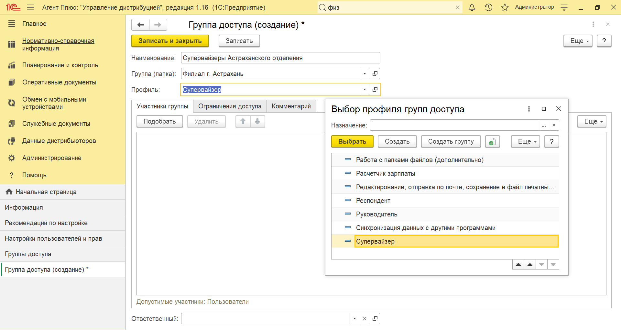Jump to the end of the profile list
Viewport: 621px width, 330px height.
(553, 265)
